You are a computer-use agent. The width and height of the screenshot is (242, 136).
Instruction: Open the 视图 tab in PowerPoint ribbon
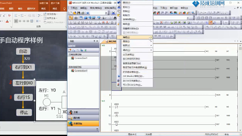coord(11,9)
